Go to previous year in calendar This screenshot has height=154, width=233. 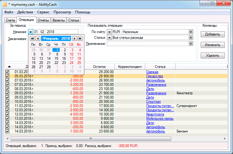[x=32, y=38]
